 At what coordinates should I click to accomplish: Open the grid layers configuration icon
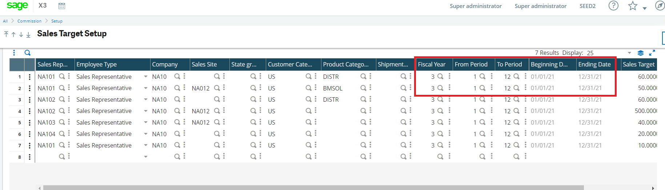(x=641, y=53)
